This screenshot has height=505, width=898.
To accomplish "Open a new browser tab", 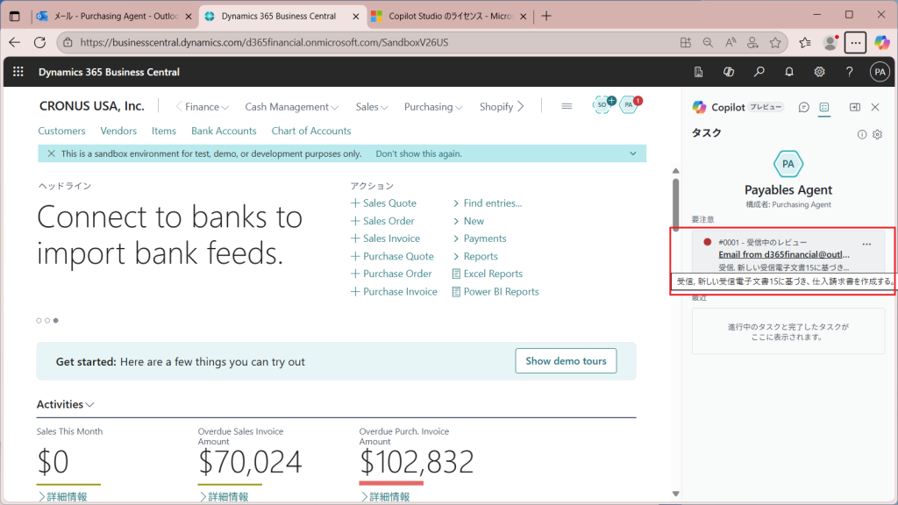I will coord(546,16).
